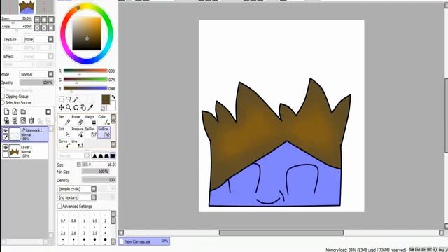
Task: Enable the Selection Source option
Action: pos(3,103)
